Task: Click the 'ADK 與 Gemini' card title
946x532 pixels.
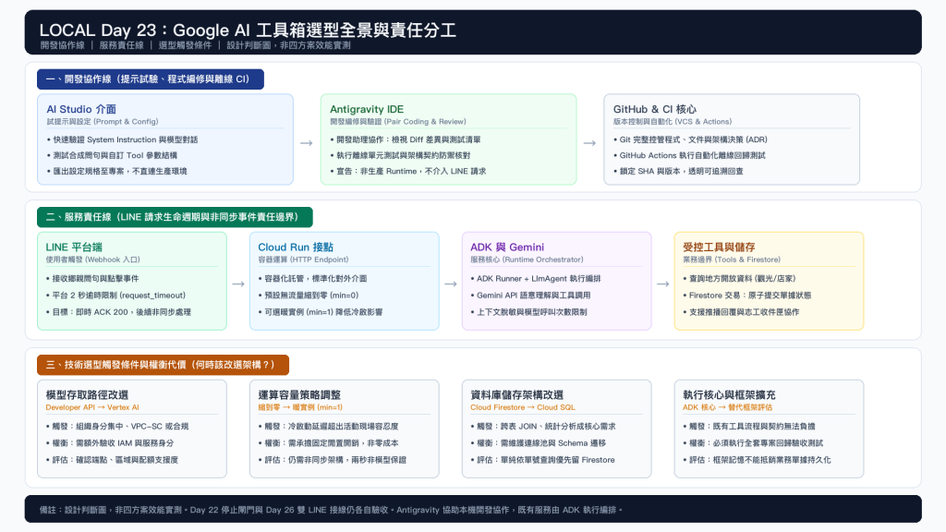Action: tap(507, 248)
